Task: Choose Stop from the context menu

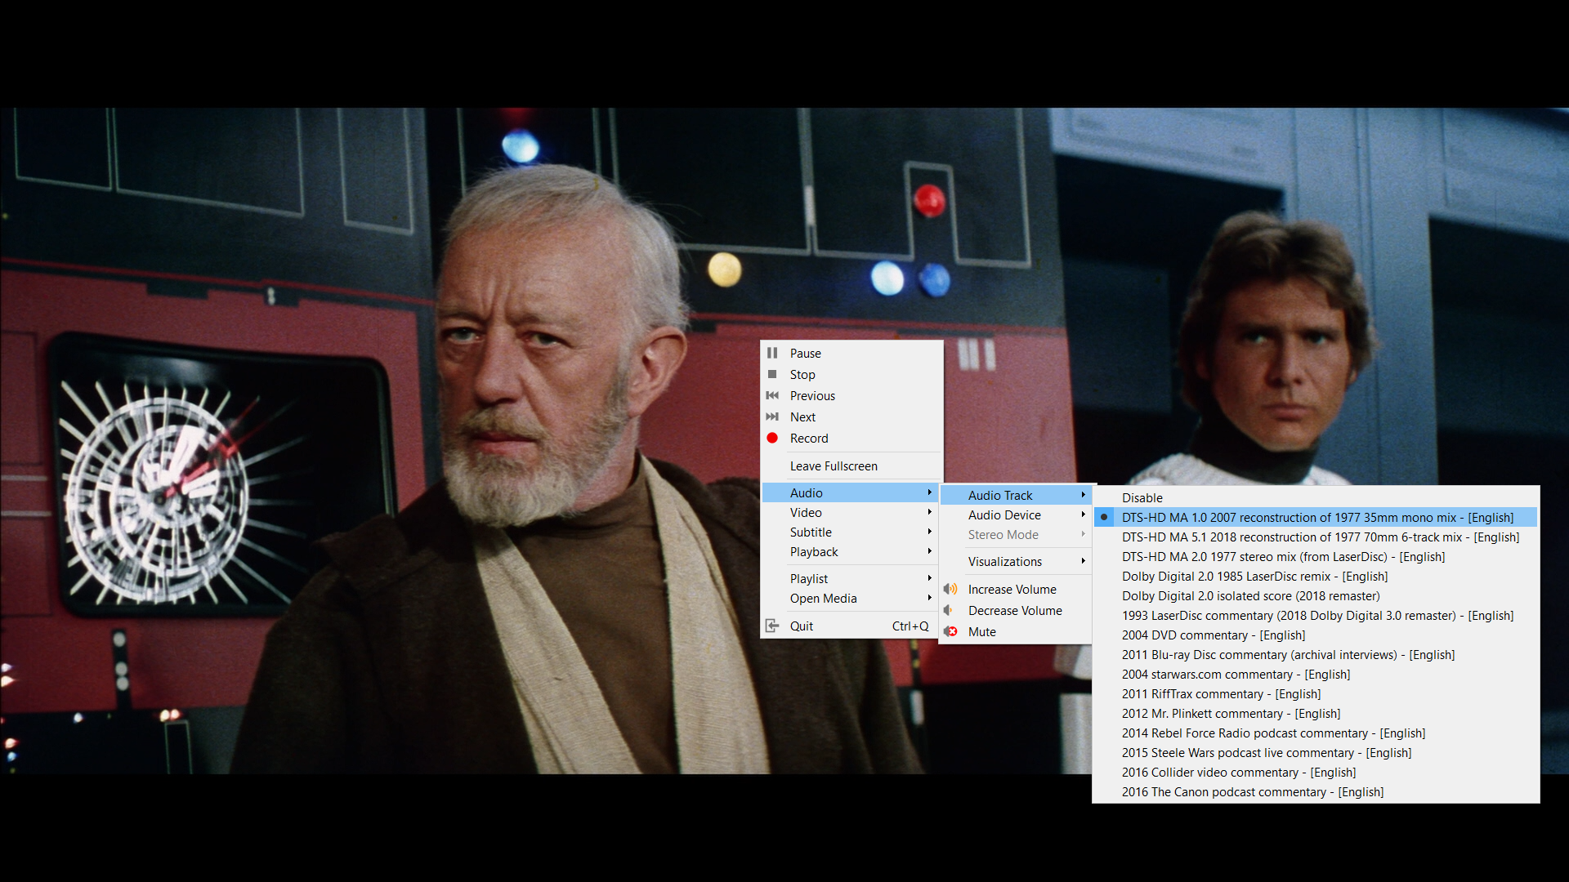Action: [852, 374]
